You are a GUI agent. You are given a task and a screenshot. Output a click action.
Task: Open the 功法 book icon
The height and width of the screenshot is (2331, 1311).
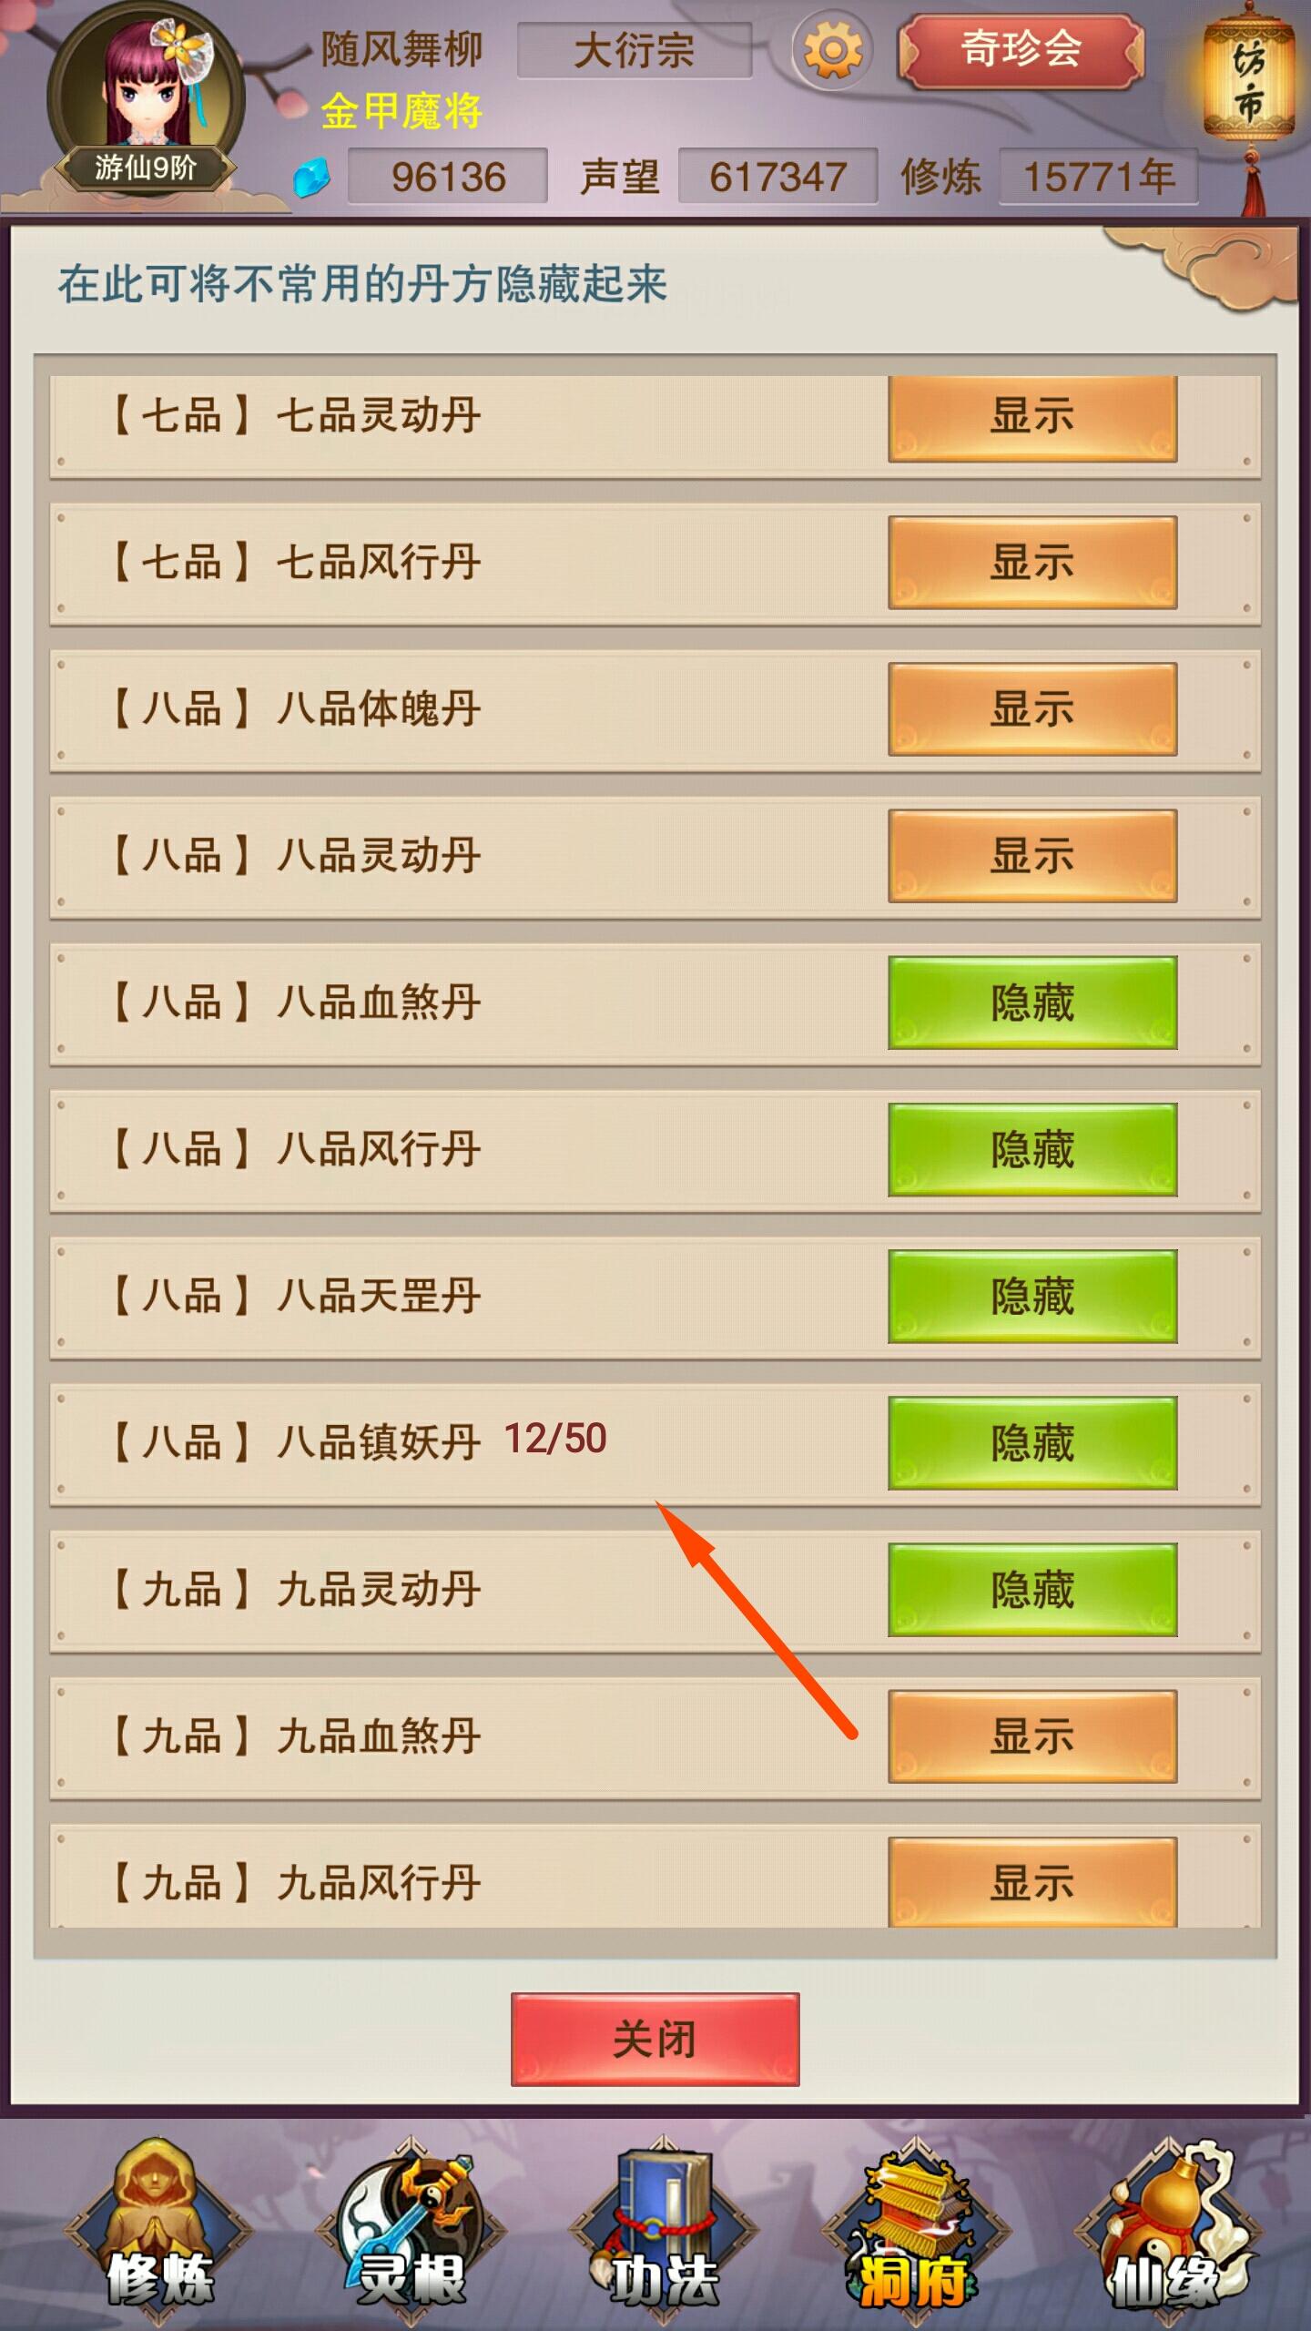[x=664, y=2224]
